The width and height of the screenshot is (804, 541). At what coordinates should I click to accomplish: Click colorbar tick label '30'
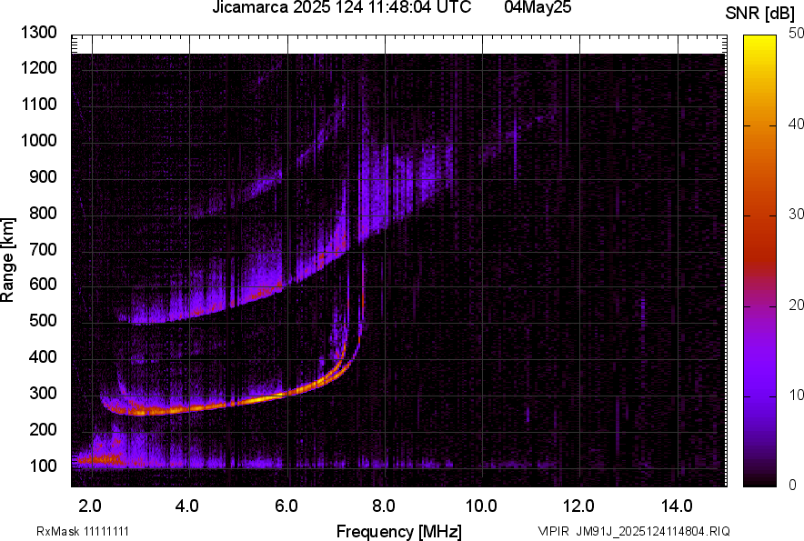pyautogui.click(x=797, y=214)
